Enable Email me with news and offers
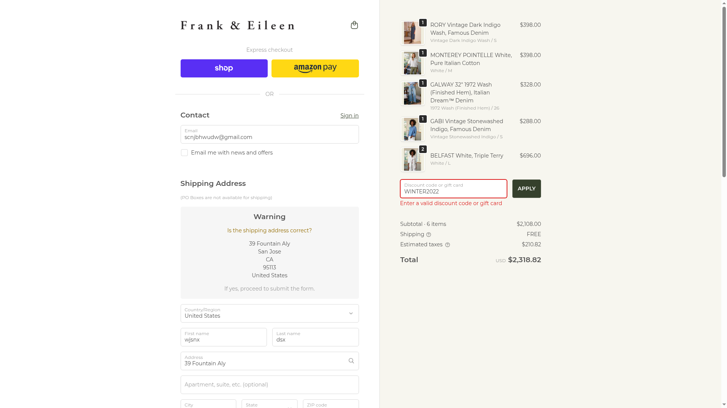Image resolution: width=727 pixels, height=408 pixels. coord(184,153)
